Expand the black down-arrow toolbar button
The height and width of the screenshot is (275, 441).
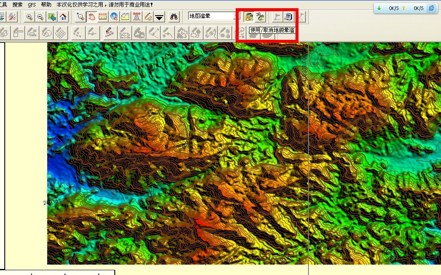159,17
